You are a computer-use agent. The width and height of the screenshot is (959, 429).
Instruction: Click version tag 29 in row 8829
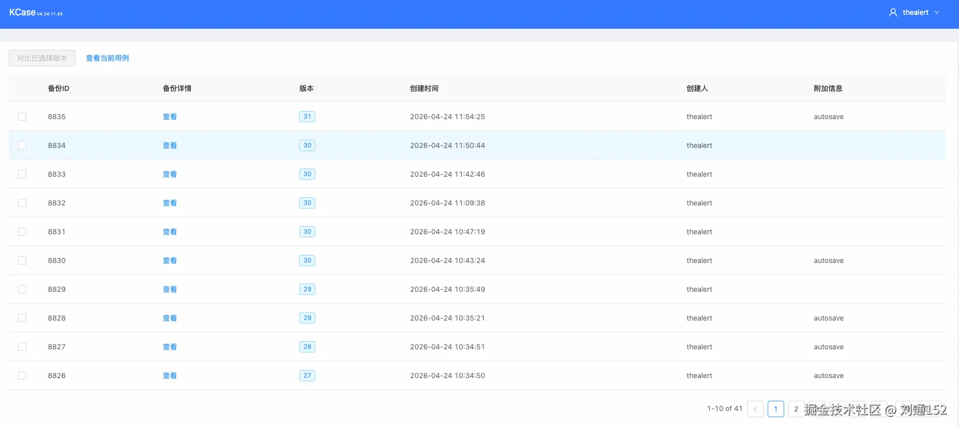click(307, 289)
